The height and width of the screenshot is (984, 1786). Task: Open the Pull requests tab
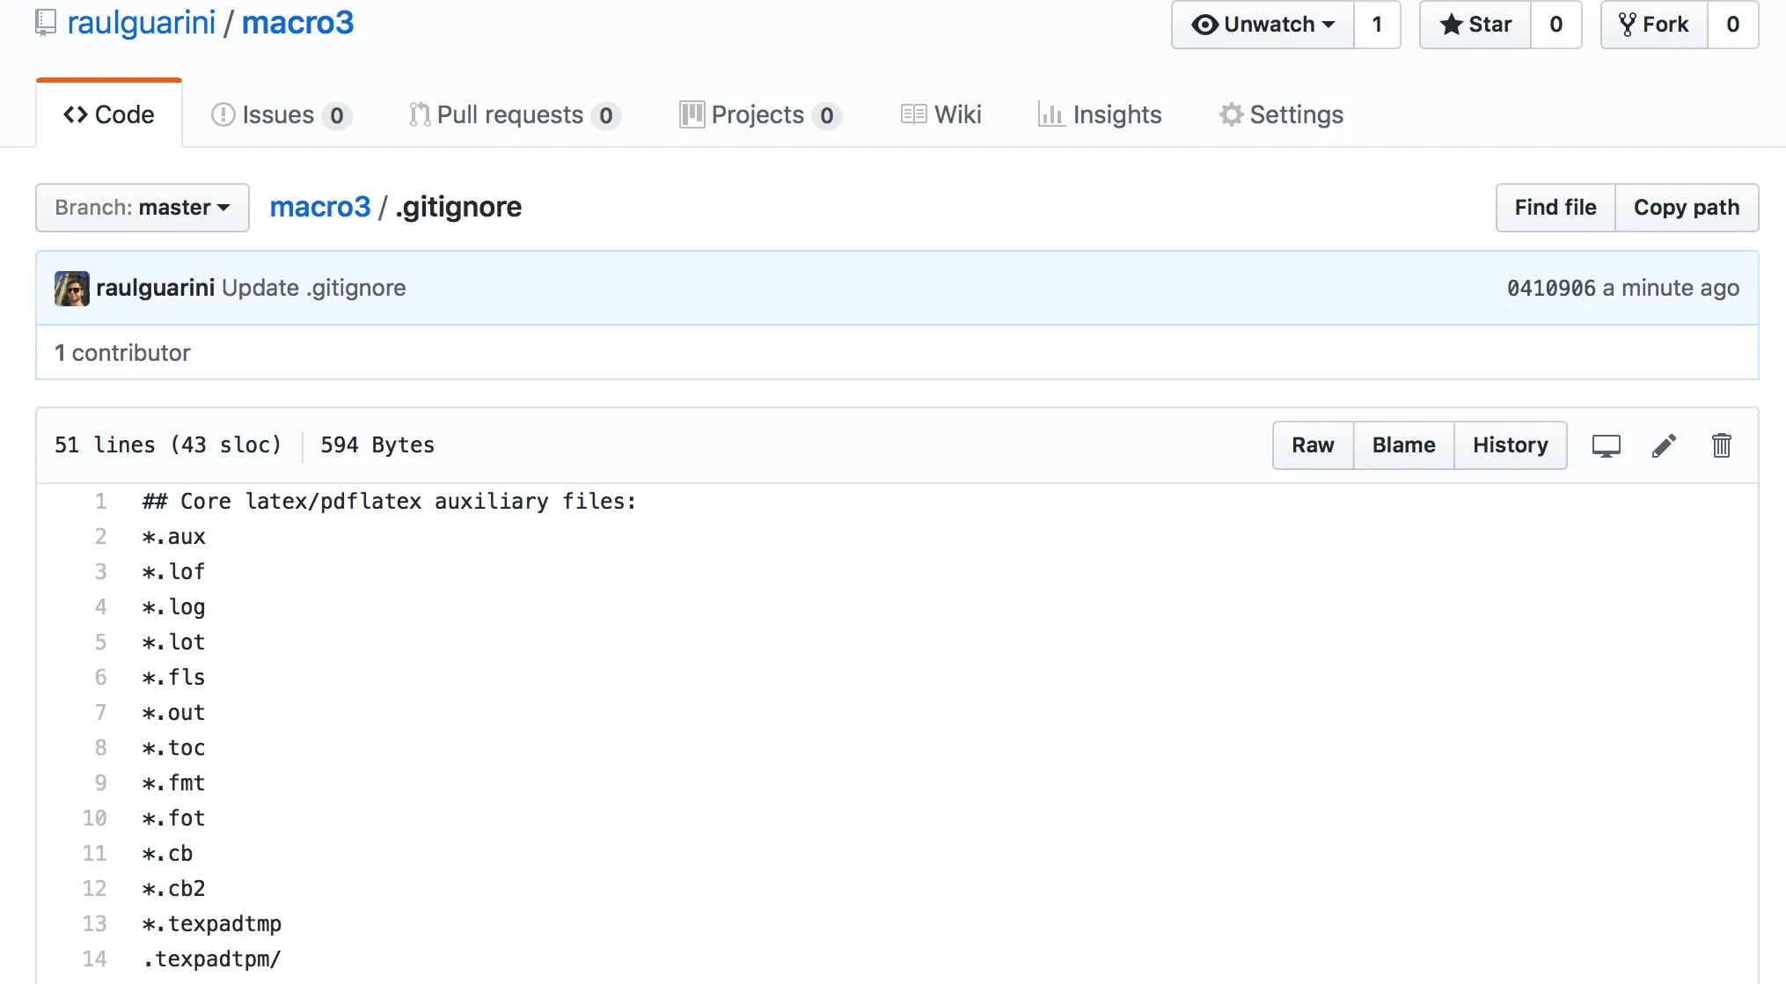[514, 115]
